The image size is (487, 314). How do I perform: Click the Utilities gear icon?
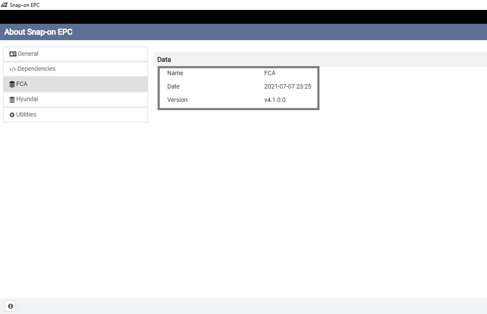[x=12, y=115]
